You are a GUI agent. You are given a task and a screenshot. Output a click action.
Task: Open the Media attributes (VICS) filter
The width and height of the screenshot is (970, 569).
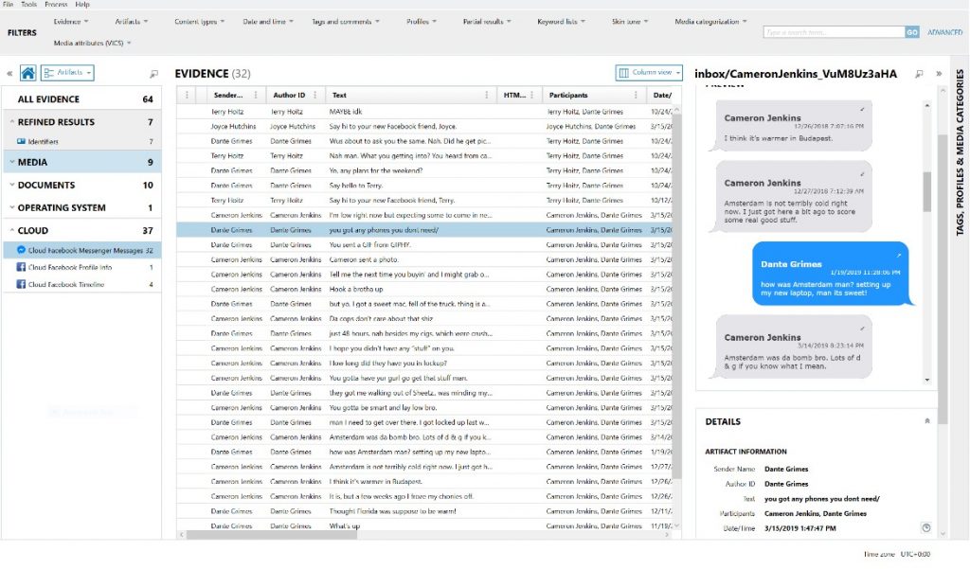(x=92, y=44)
